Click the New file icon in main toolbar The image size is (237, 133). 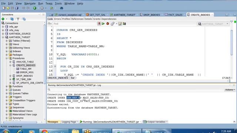click(4, 8)
